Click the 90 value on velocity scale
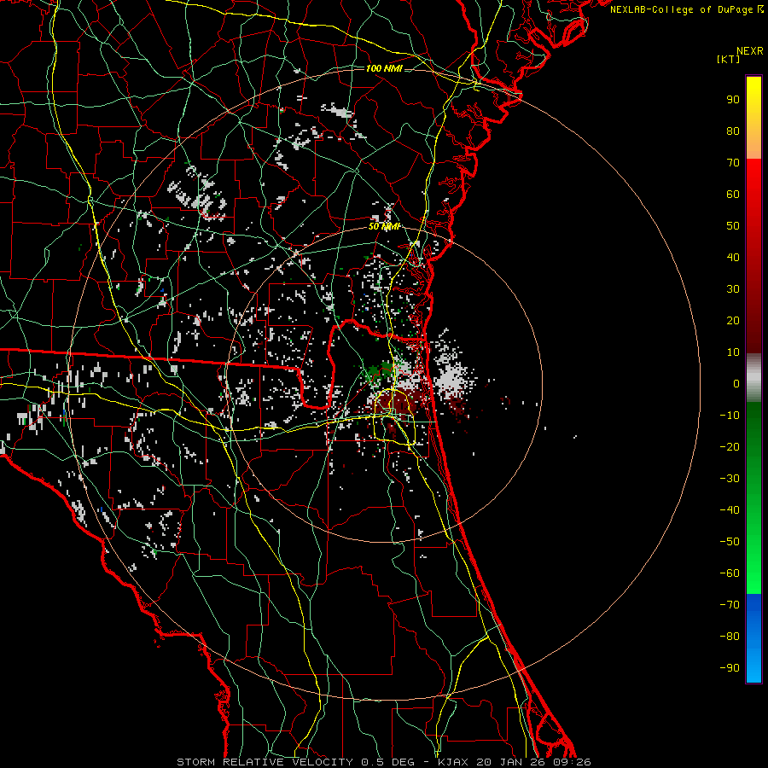Image resolution: width=768 pixels, height=768 pixels. pyautogui.click(x=733, y=100)
